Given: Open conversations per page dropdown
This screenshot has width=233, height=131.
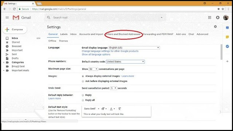Looking at the screenshot, I should click(x=93, y=69).
